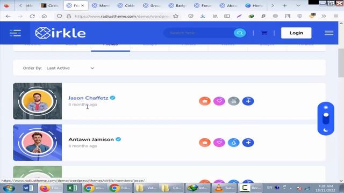Close the current Fri browser tab
This screenshot has height=193, width=344.
pyautogui.click(x=83, y=6)
